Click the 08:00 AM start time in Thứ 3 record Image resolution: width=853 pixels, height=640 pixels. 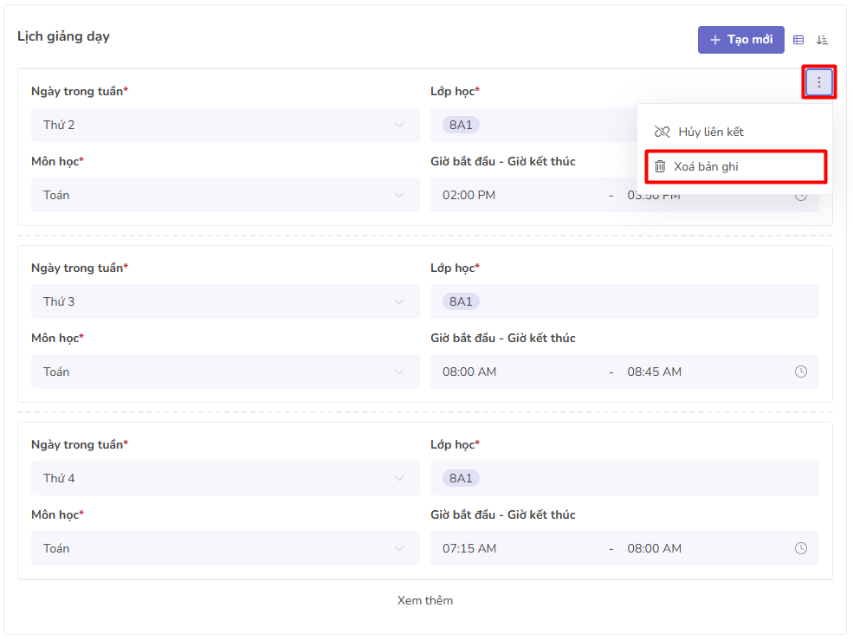[x=469, y=372]
